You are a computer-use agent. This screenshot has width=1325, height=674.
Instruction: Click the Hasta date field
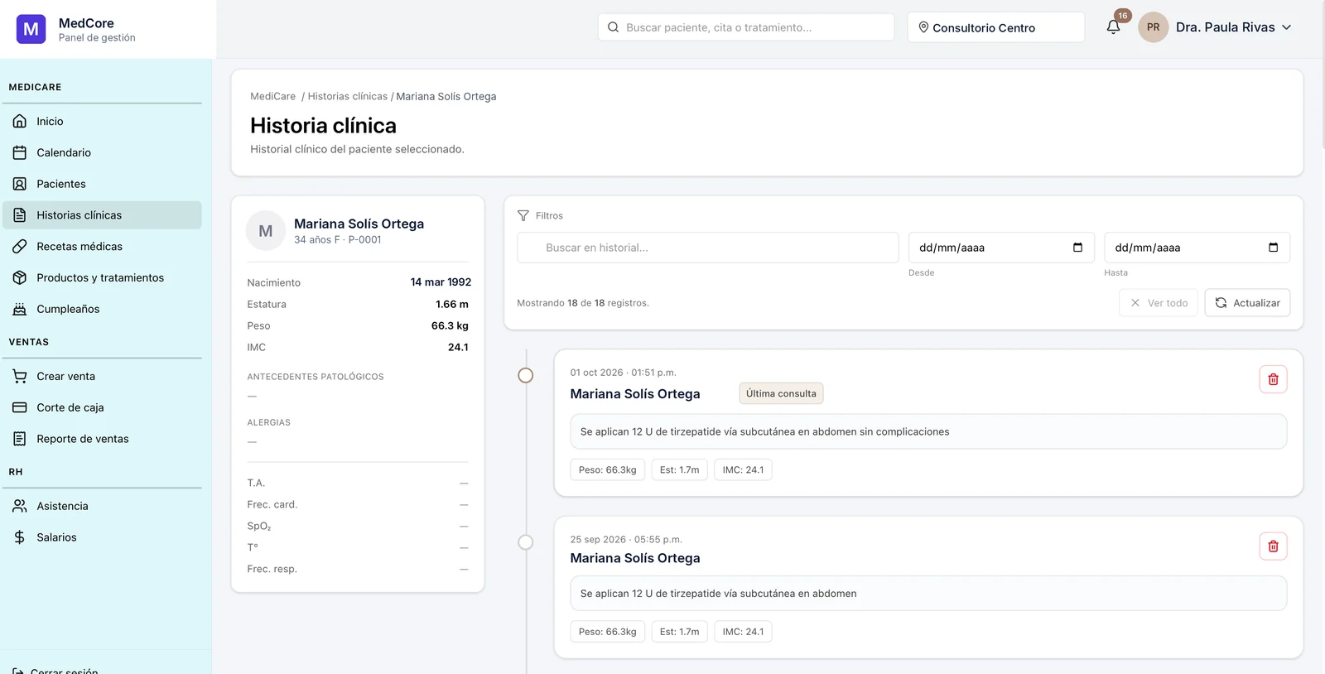[1197, 248]
